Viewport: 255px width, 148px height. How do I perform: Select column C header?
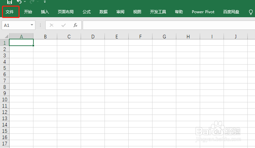[69, 36]
